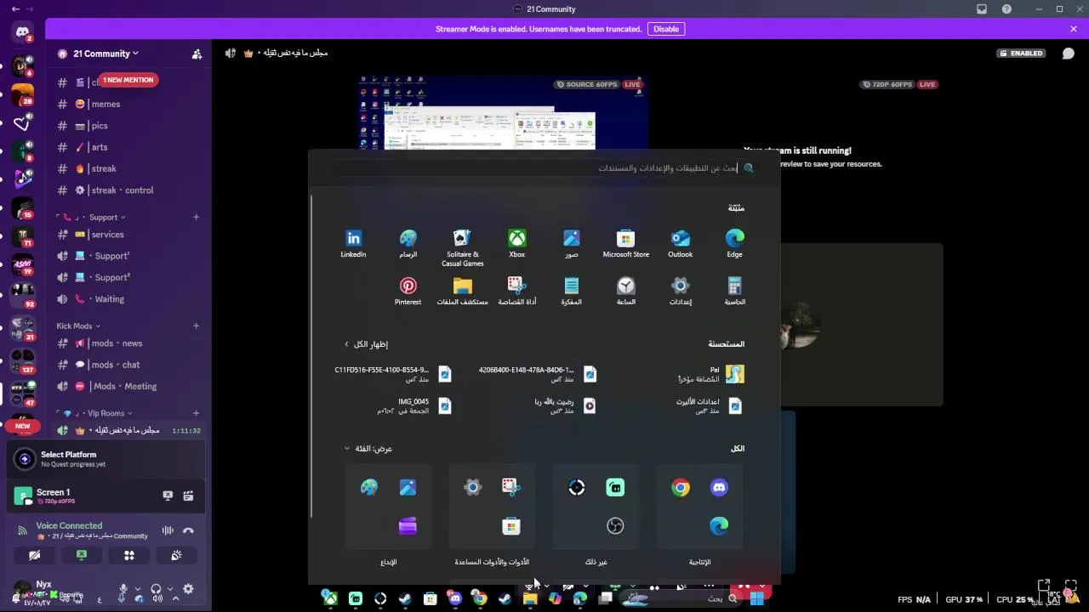Join the Waiting voice channel

[109, 299]
